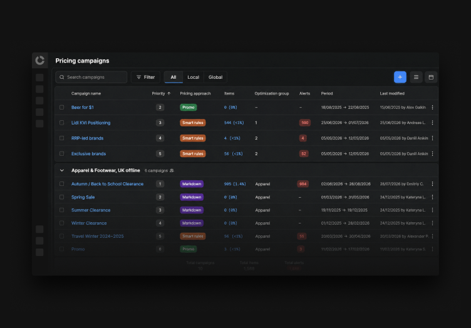Open the Travel Winter 2024–2025 campaign

97,236
